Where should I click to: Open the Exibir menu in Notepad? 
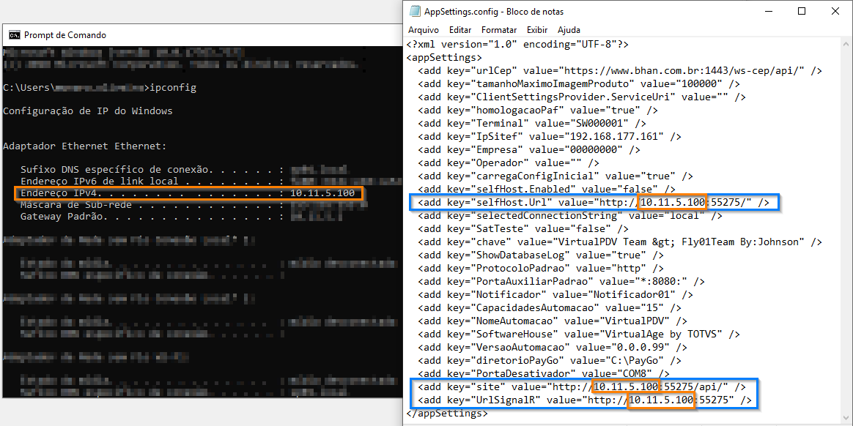(537, 30)
